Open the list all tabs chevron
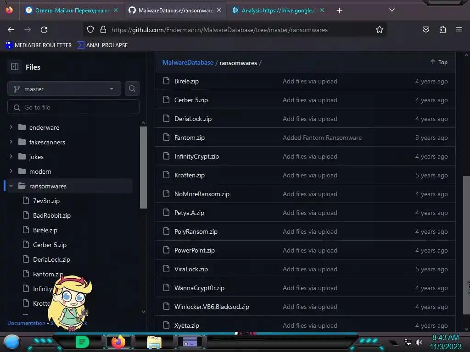The height and width of the screenshot is (352, 470). click(392, 10)
